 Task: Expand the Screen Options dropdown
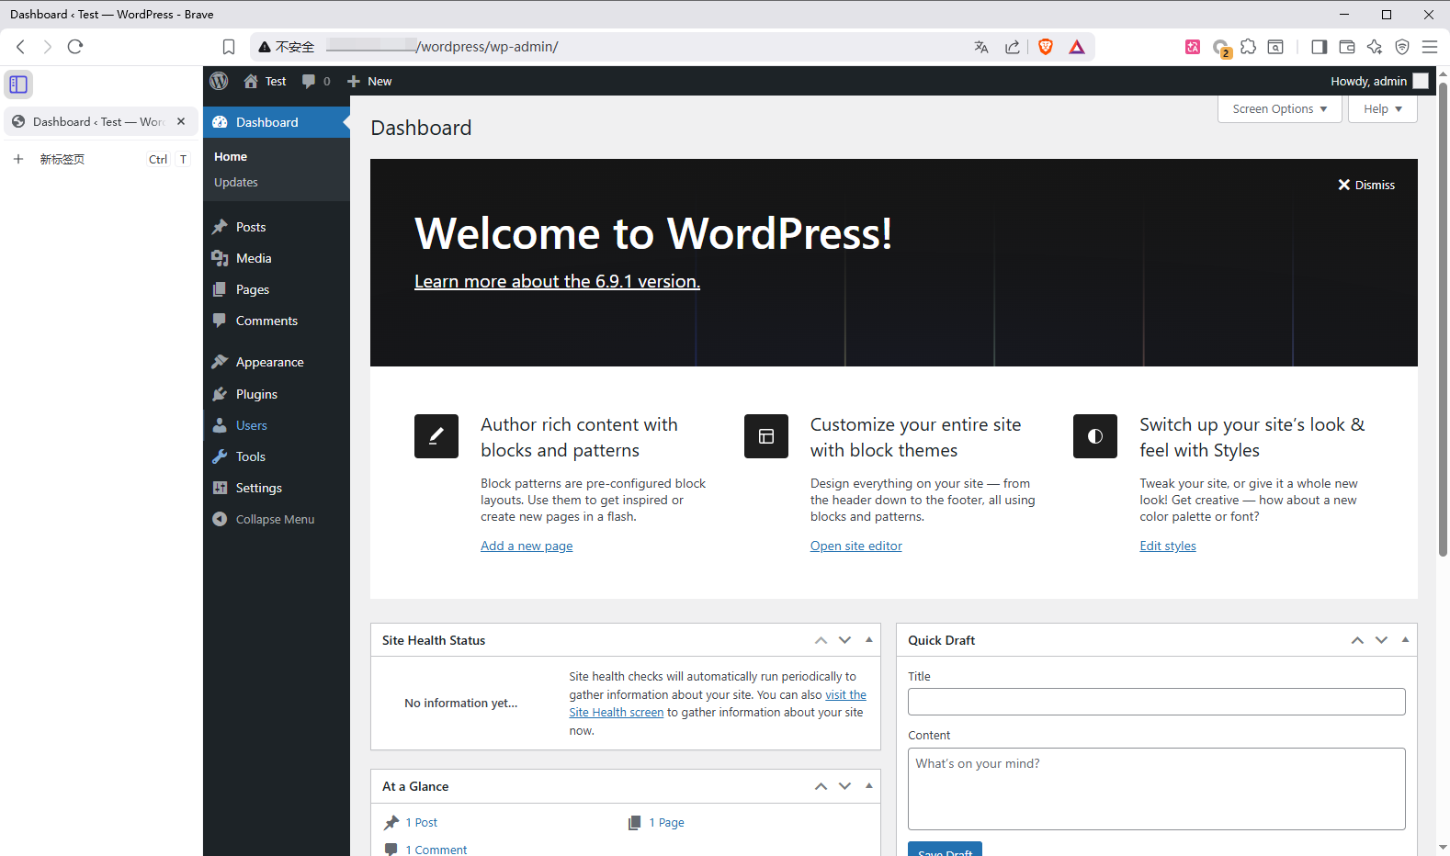click(x=1279, y=108)
